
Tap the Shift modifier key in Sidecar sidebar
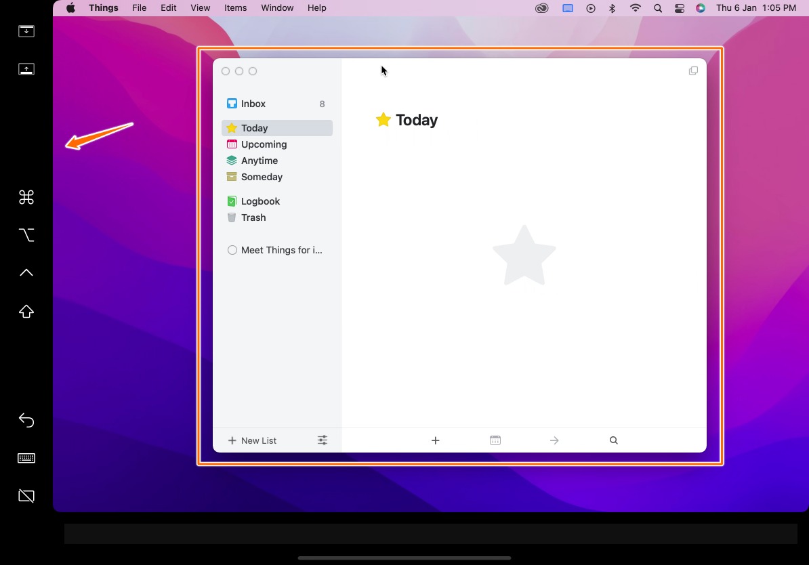[x=26, y=311]
